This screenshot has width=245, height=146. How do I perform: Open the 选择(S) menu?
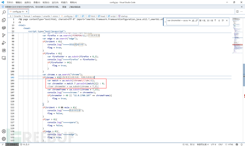[28, 2]
